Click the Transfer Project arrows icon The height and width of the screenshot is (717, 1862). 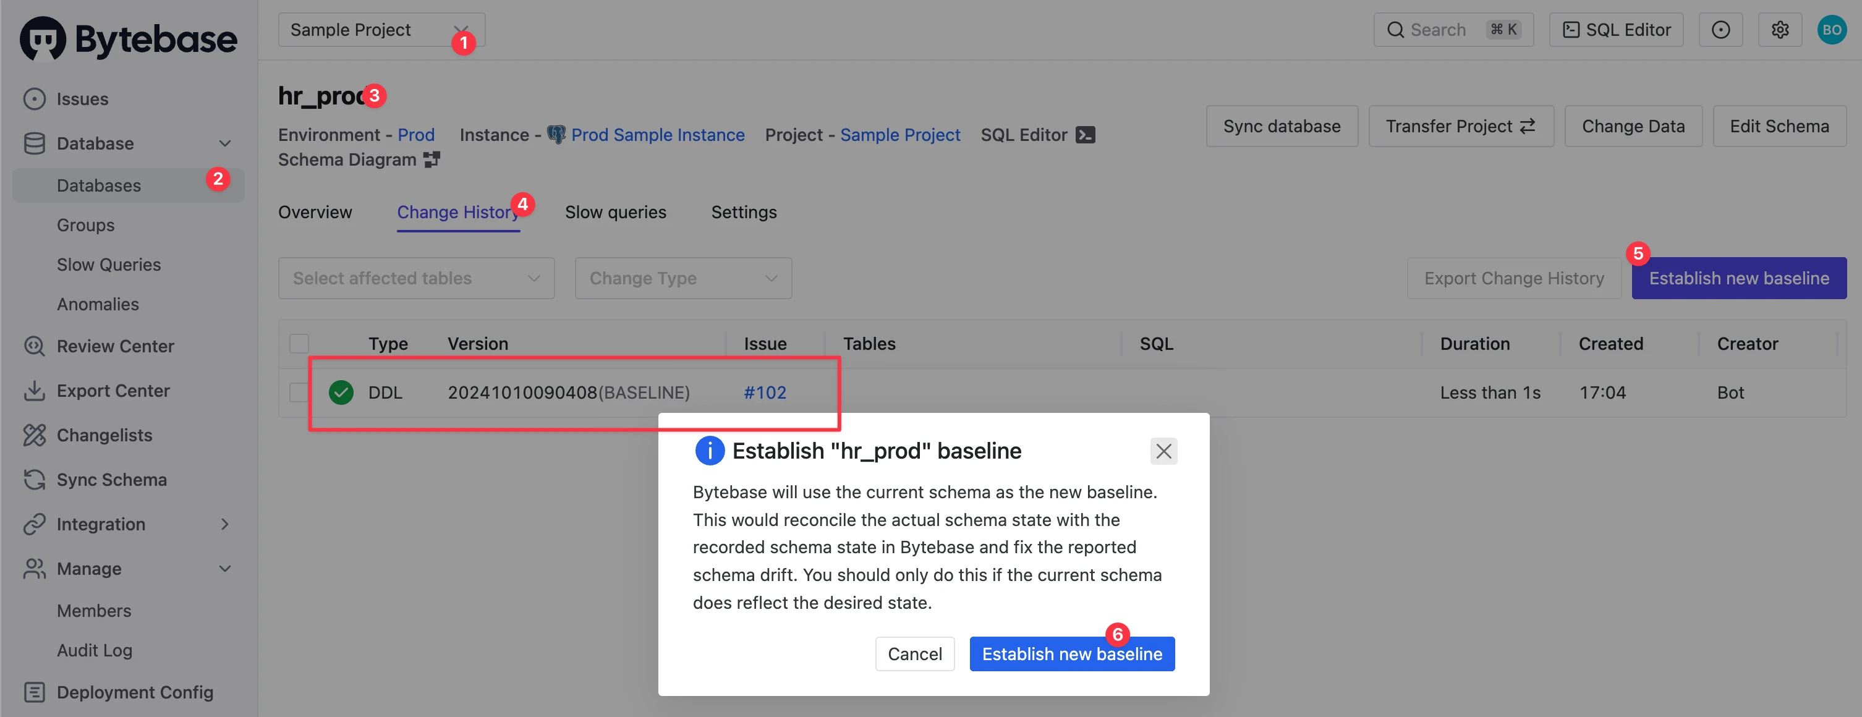pyautogui.click(x=1528, y=127)
